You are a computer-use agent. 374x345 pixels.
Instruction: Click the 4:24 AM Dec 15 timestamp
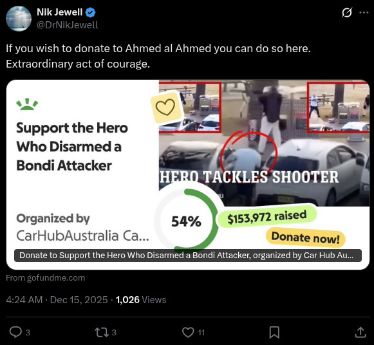pyautogui.click(x=57, y=300)
